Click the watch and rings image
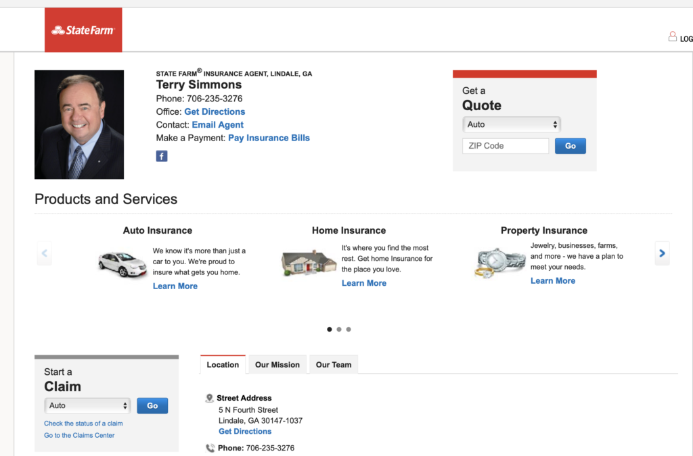The height and width of the screenshot is (456, 693). point(500,263)
